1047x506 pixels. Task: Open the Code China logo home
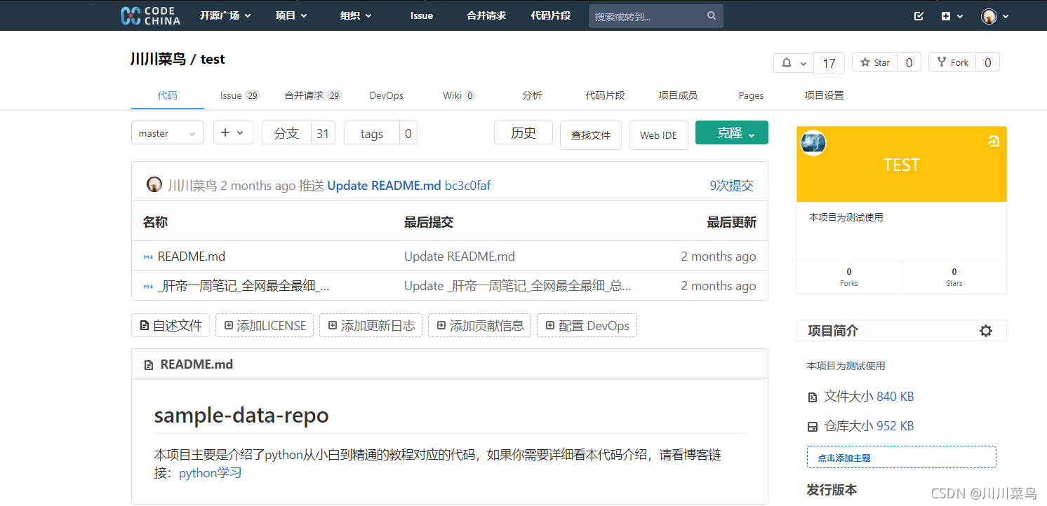coord(150,15)
